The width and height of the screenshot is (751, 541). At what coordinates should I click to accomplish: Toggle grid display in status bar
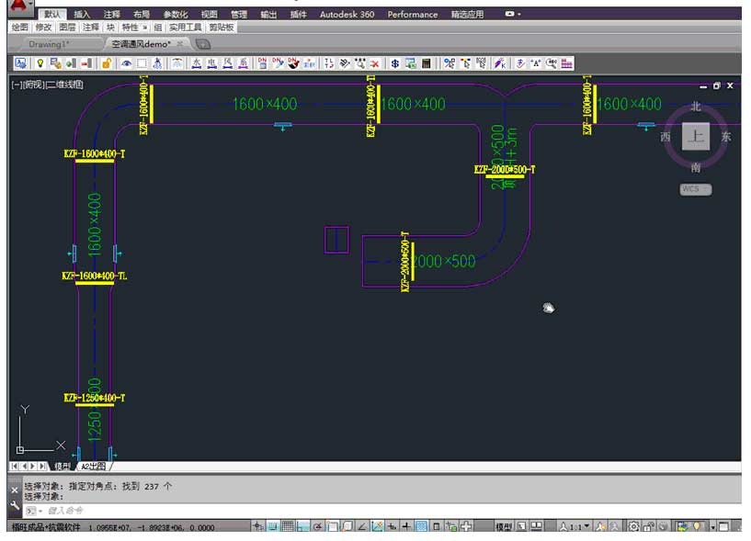pos(288,527)
